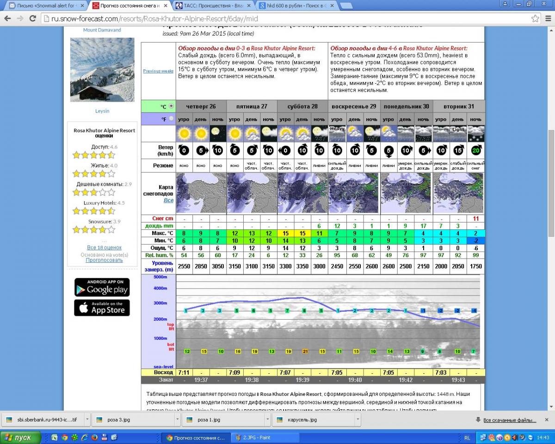555x444 pixels.
Task: Click the freezing level value 3350
Action: [303, 266]
